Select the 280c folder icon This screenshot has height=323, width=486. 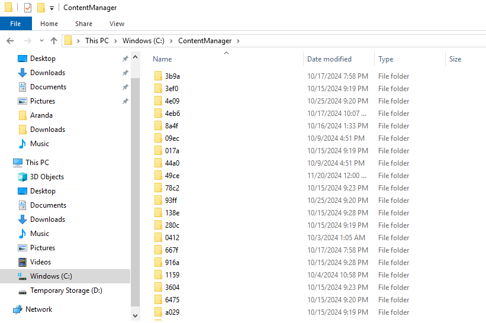coord(158,225)
